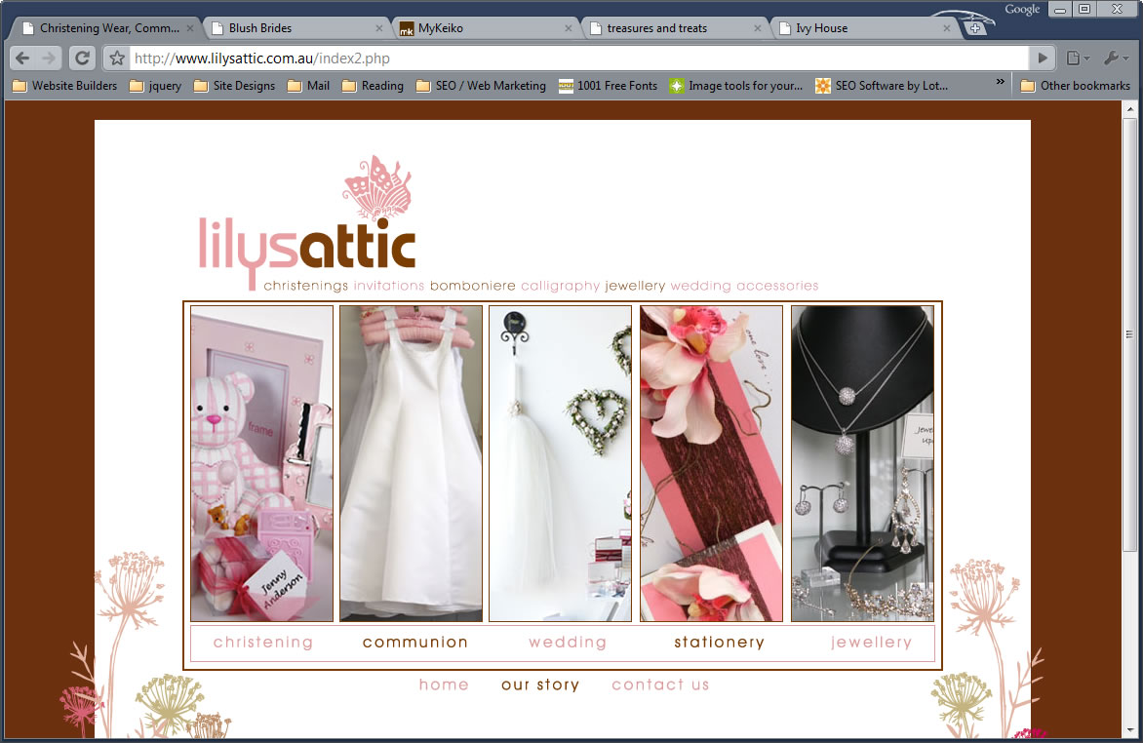Click the Go arrow beside address bar
Screen dimensions: 1143x743
click(x=1043, y=58)
